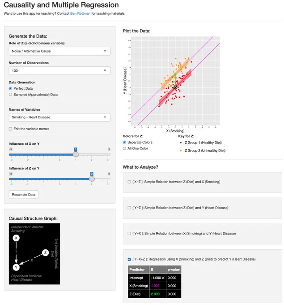Click the green vertical line in plot
This screenshot has height=305, width=284.
(175, 80)
